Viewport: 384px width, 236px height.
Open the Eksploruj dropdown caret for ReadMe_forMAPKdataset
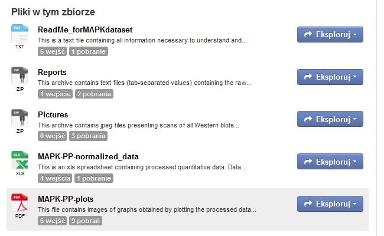pyautogui.click(x=354, y=35)
